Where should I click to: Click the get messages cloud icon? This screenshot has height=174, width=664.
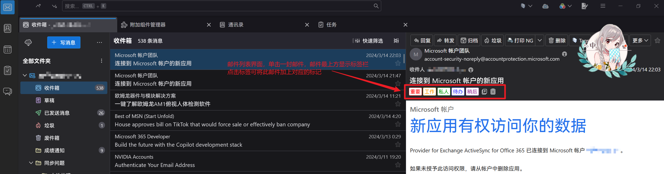(28, 42)
